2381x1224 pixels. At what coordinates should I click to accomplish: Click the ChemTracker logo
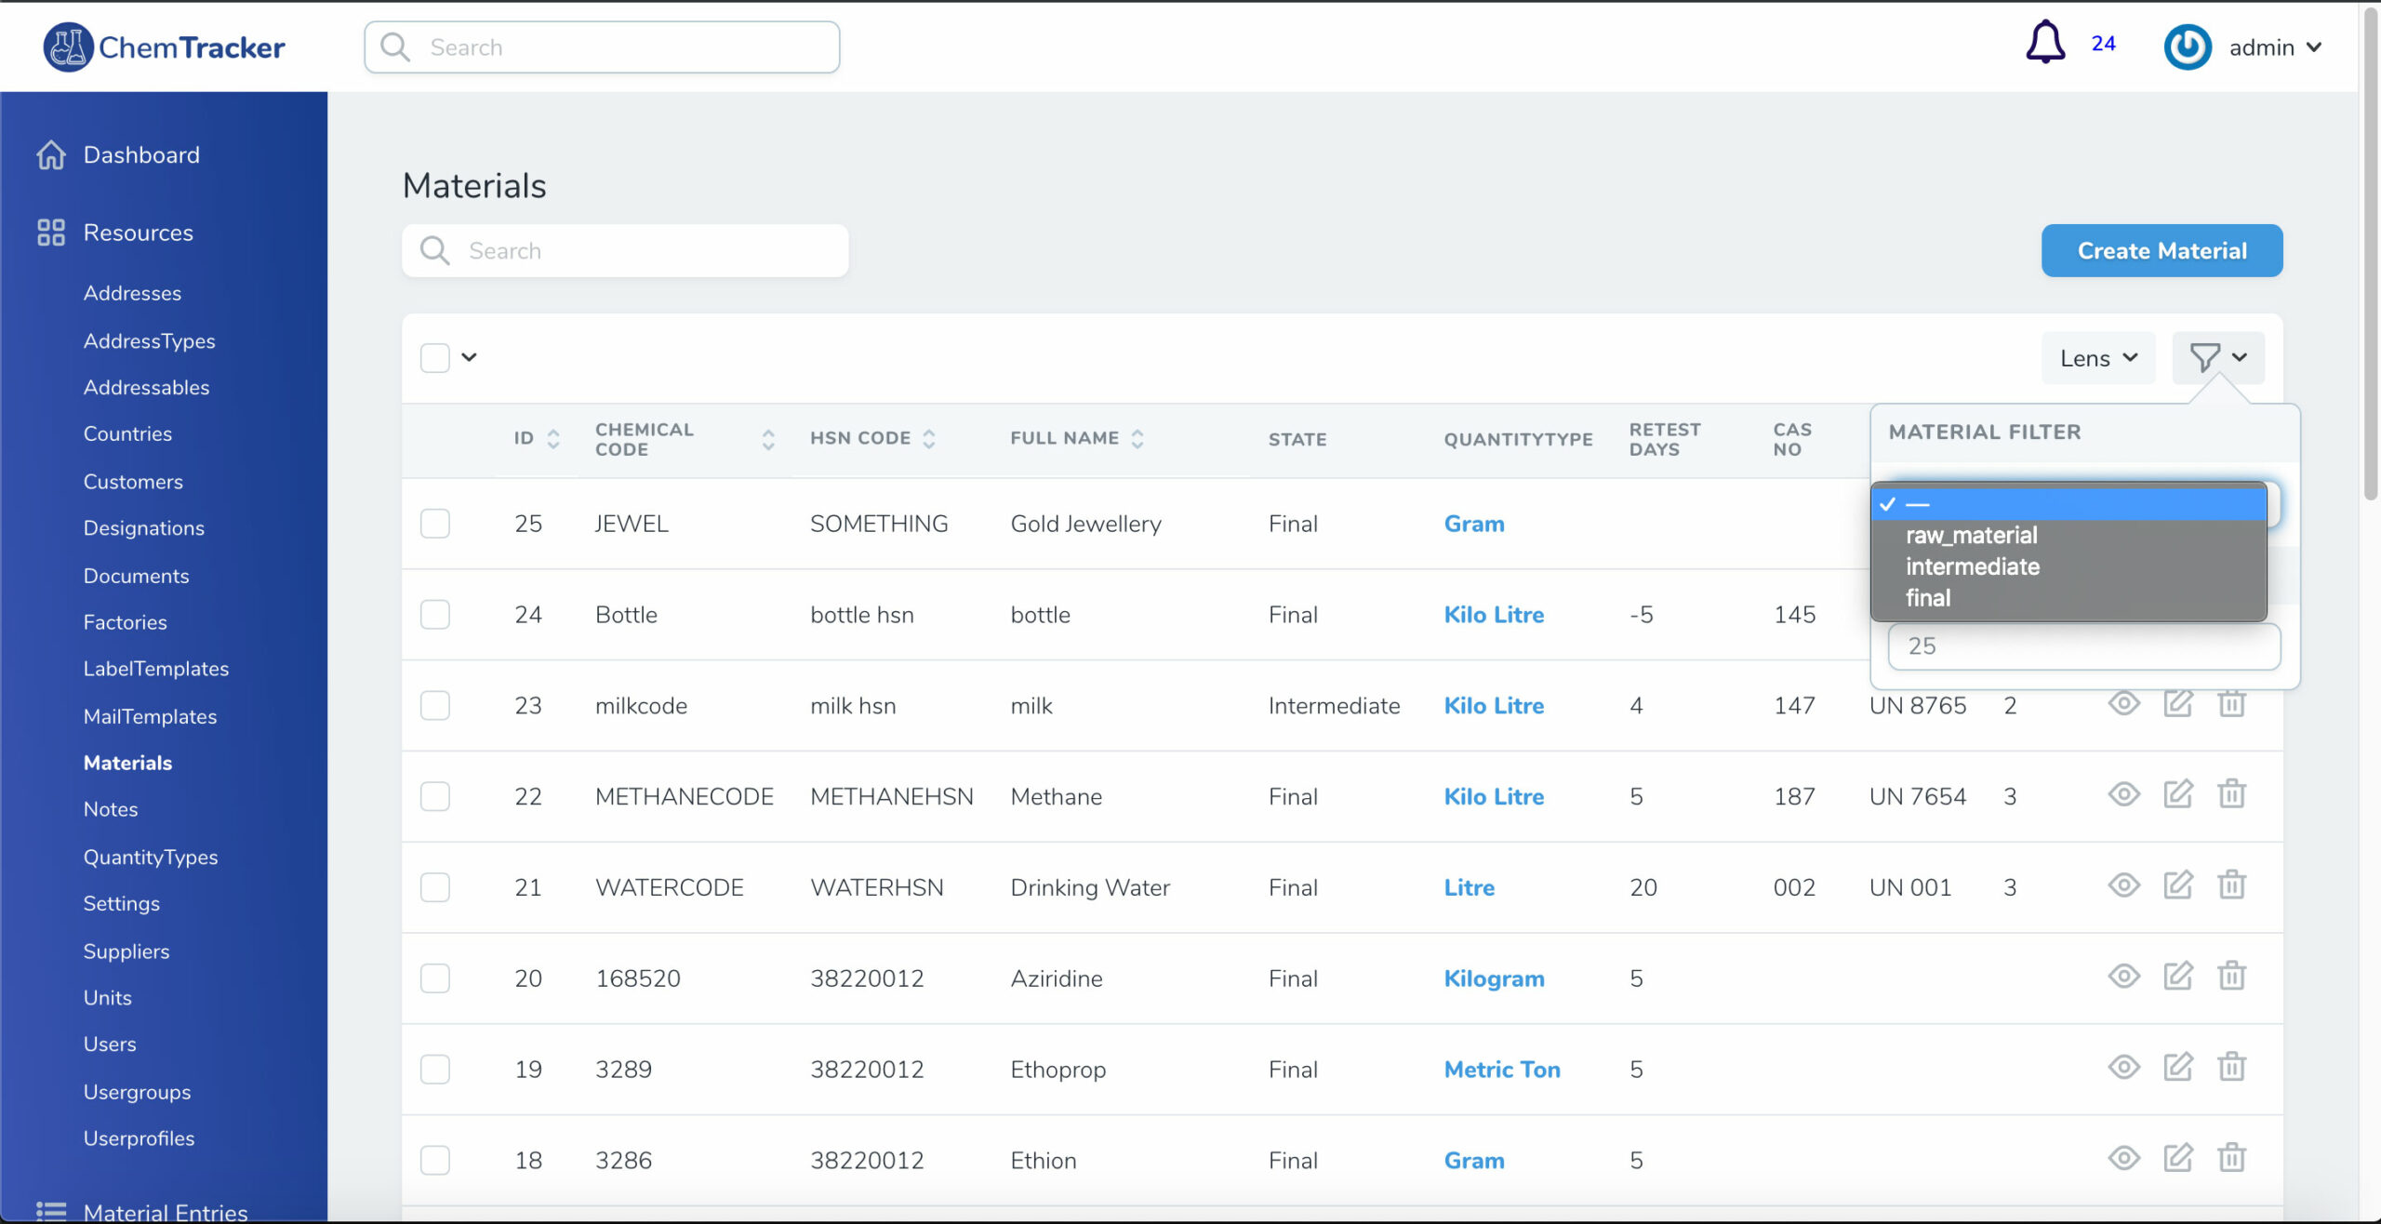[x=165, y=47]
